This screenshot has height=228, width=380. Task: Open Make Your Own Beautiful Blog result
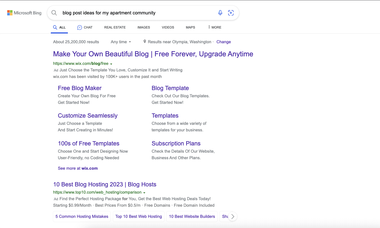click(153, 54)
